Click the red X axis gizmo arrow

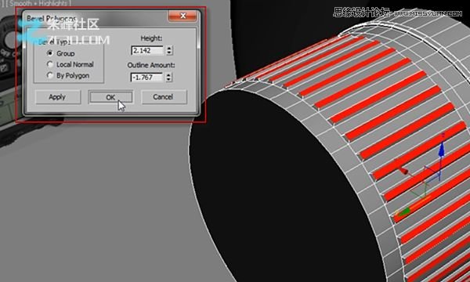pos(403,171)
